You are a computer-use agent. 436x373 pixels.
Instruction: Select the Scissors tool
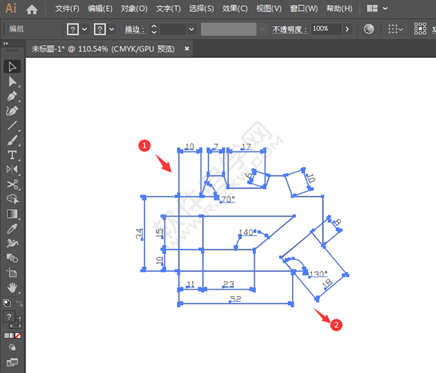coord(12,184)
